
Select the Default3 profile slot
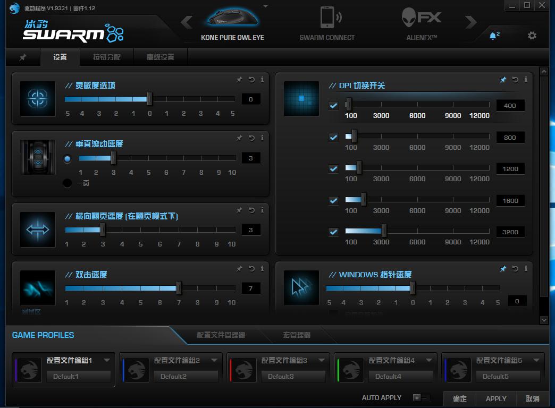293,377
